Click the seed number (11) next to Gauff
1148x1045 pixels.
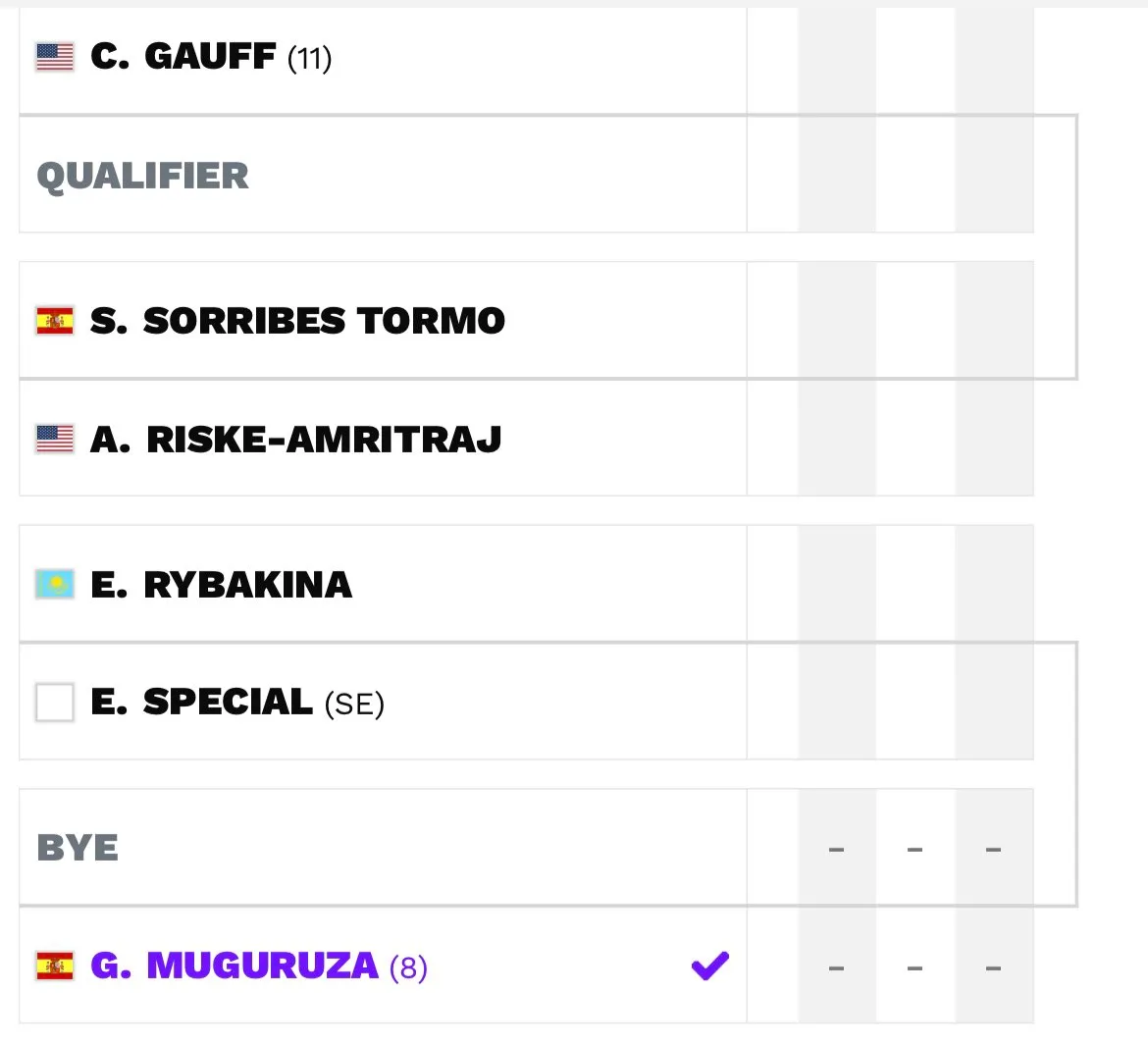pos(310,59)
